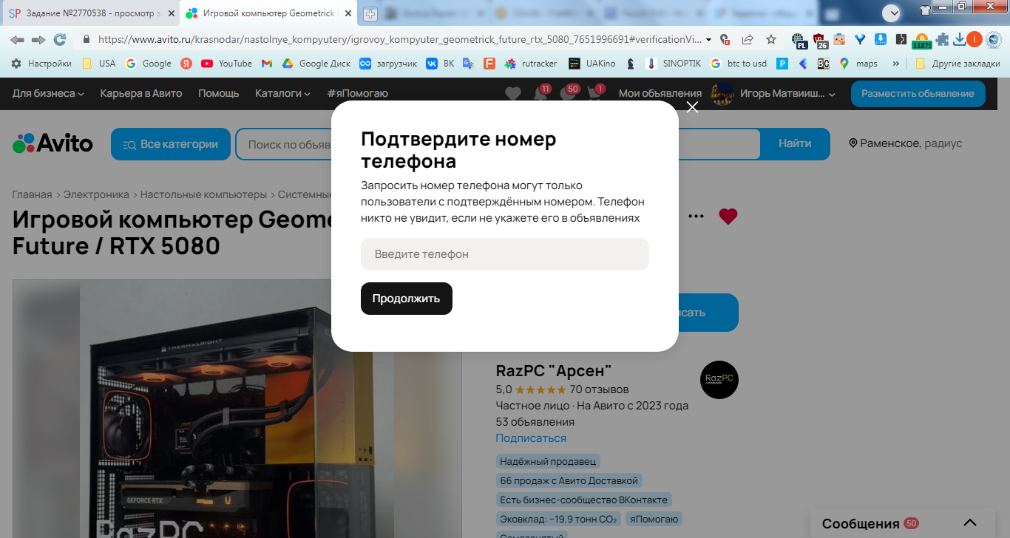Open the blue diamond funnel extension
The image size is (1010, 538).
pos(860,40)
